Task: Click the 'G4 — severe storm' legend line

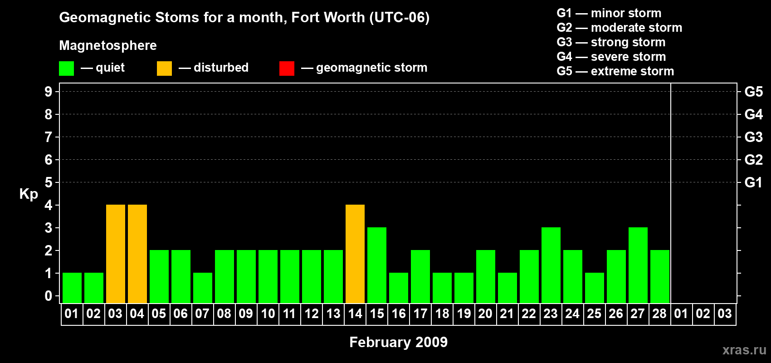Action: click(x=611, y=57)
